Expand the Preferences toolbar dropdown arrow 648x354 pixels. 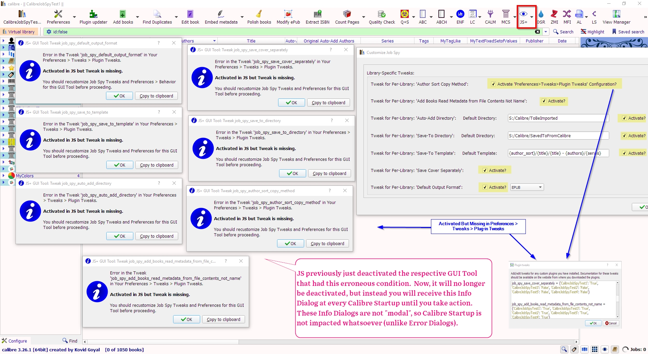click(74, 17)
